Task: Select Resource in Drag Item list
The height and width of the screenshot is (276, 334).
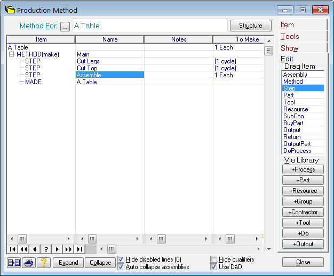Action: pyautogui.click(x=303, y=109)
